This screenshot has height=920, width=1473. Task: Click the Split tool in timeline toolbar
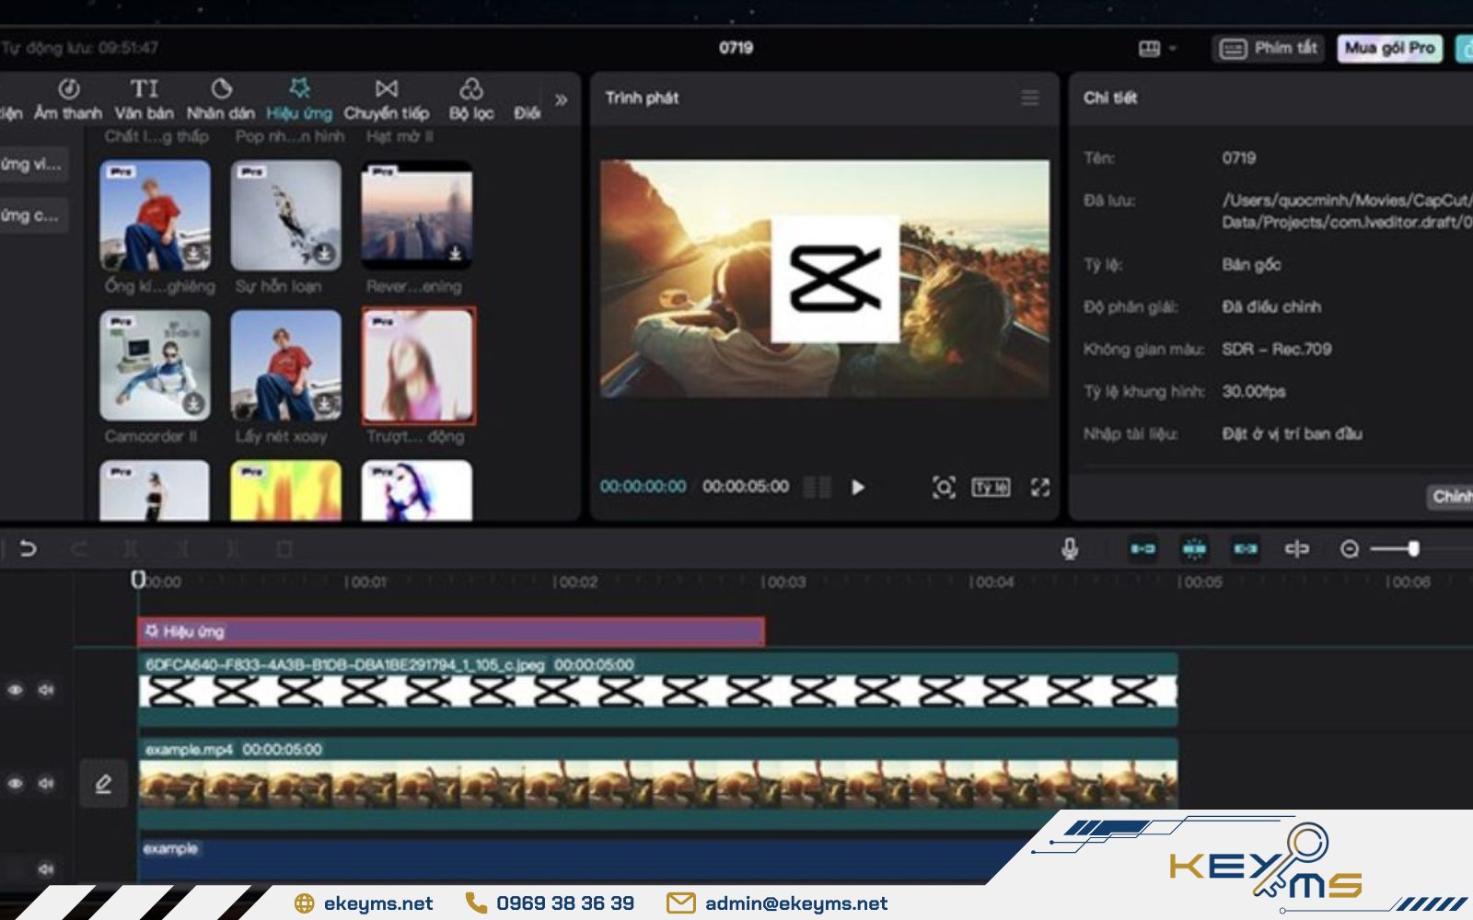132,549
